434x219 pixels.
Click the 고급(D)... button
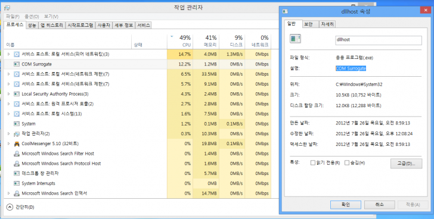(x=407, y=163)
